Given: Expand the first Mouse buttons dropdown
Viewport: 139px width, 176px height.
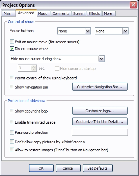Looking at the screenshot, I should (74, 31).
